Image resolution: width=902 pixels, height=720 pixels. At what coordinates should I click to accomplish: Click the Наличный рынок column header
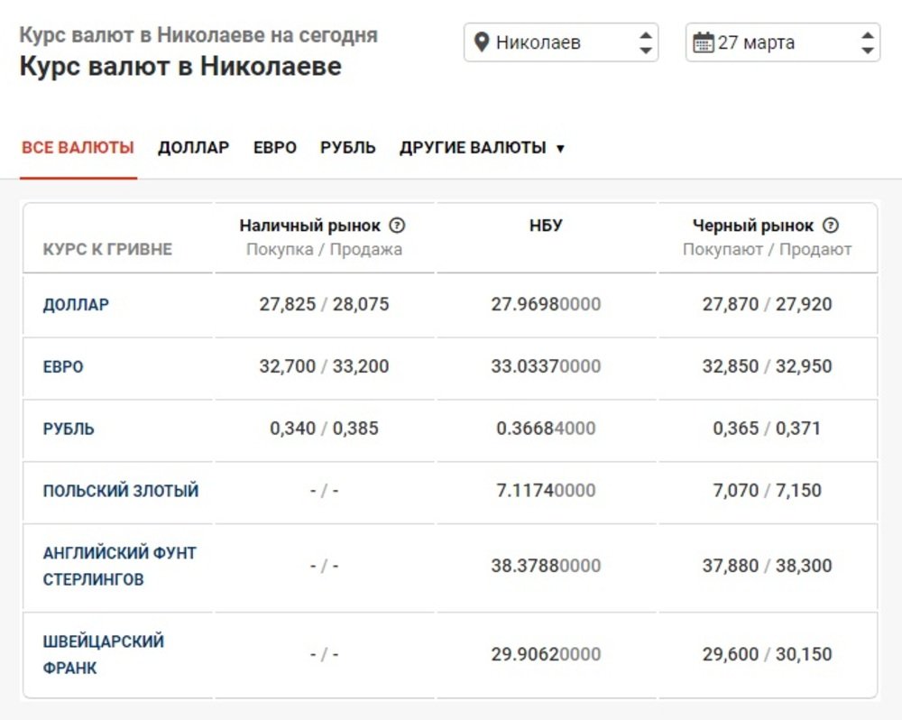click(x=310, y=226)
